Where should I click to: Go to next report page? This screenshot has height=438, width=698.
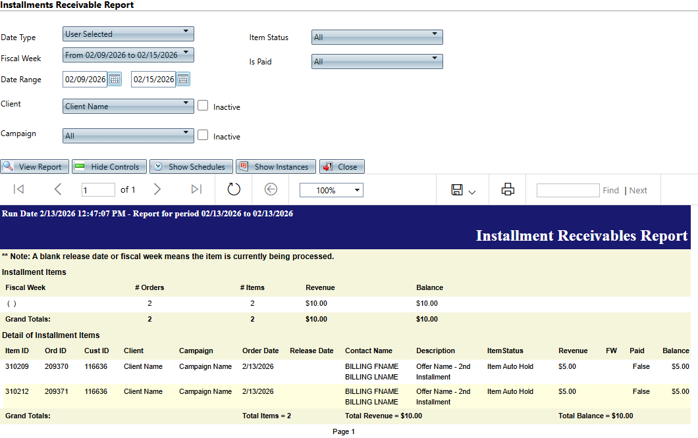(x=157, y=190)
